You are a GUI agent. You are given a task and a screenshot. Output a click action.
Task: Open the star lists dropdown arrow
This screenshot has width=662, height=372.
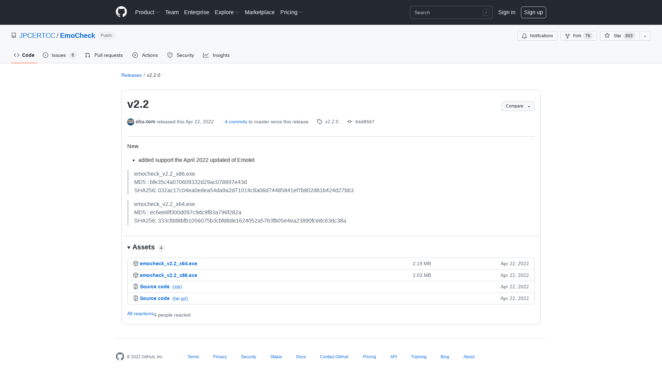point(645,36)
